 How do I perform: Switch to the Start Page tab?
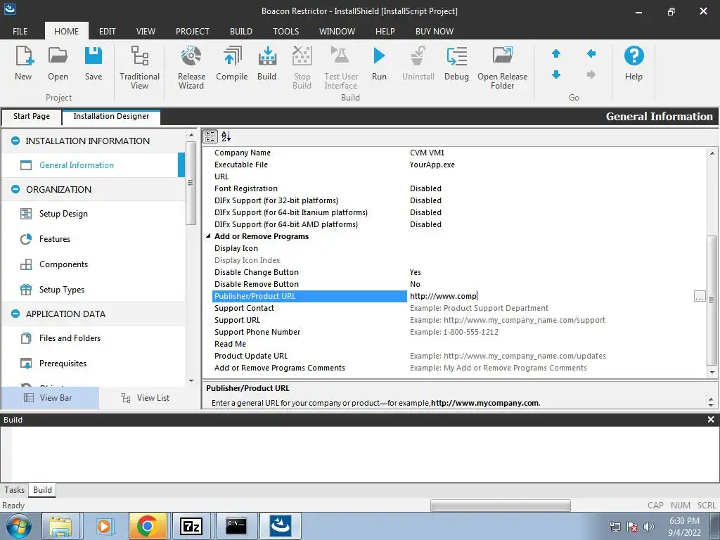(x=32, y=116)
